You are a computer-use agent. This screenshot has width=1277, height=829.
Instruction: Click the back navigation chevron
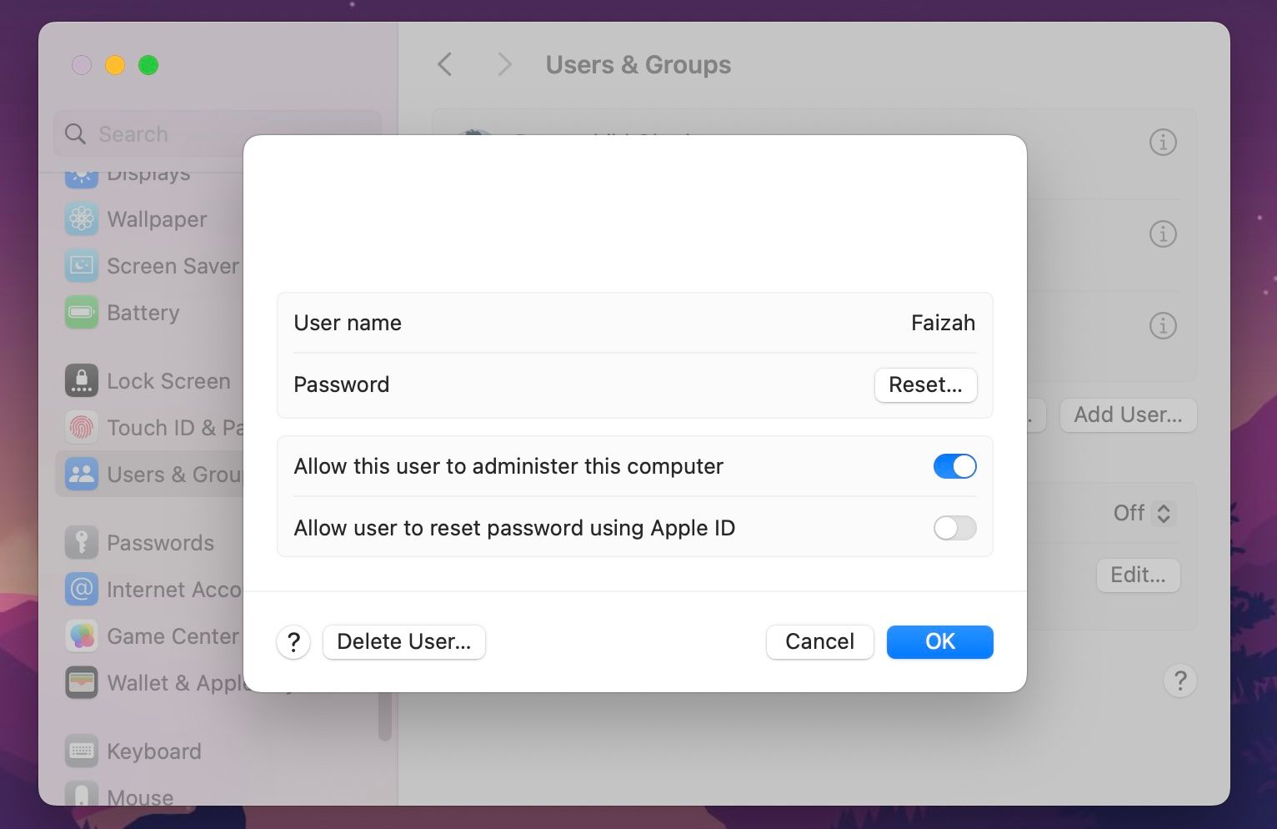(x=444, y=64)
